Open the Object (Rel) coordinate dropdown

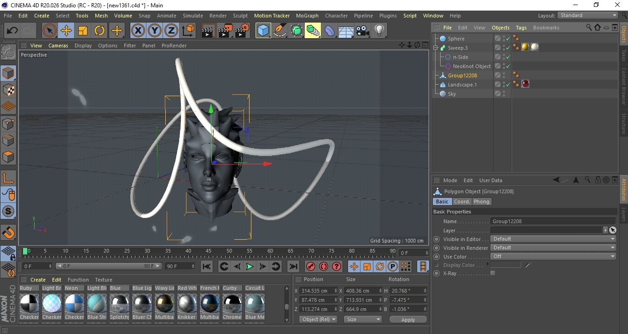click(x=318, y=319)
